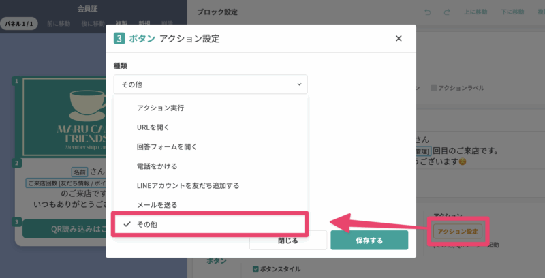Select 回答フォームを開く option
Screen dimensions: 545x278
pos(166,146)
